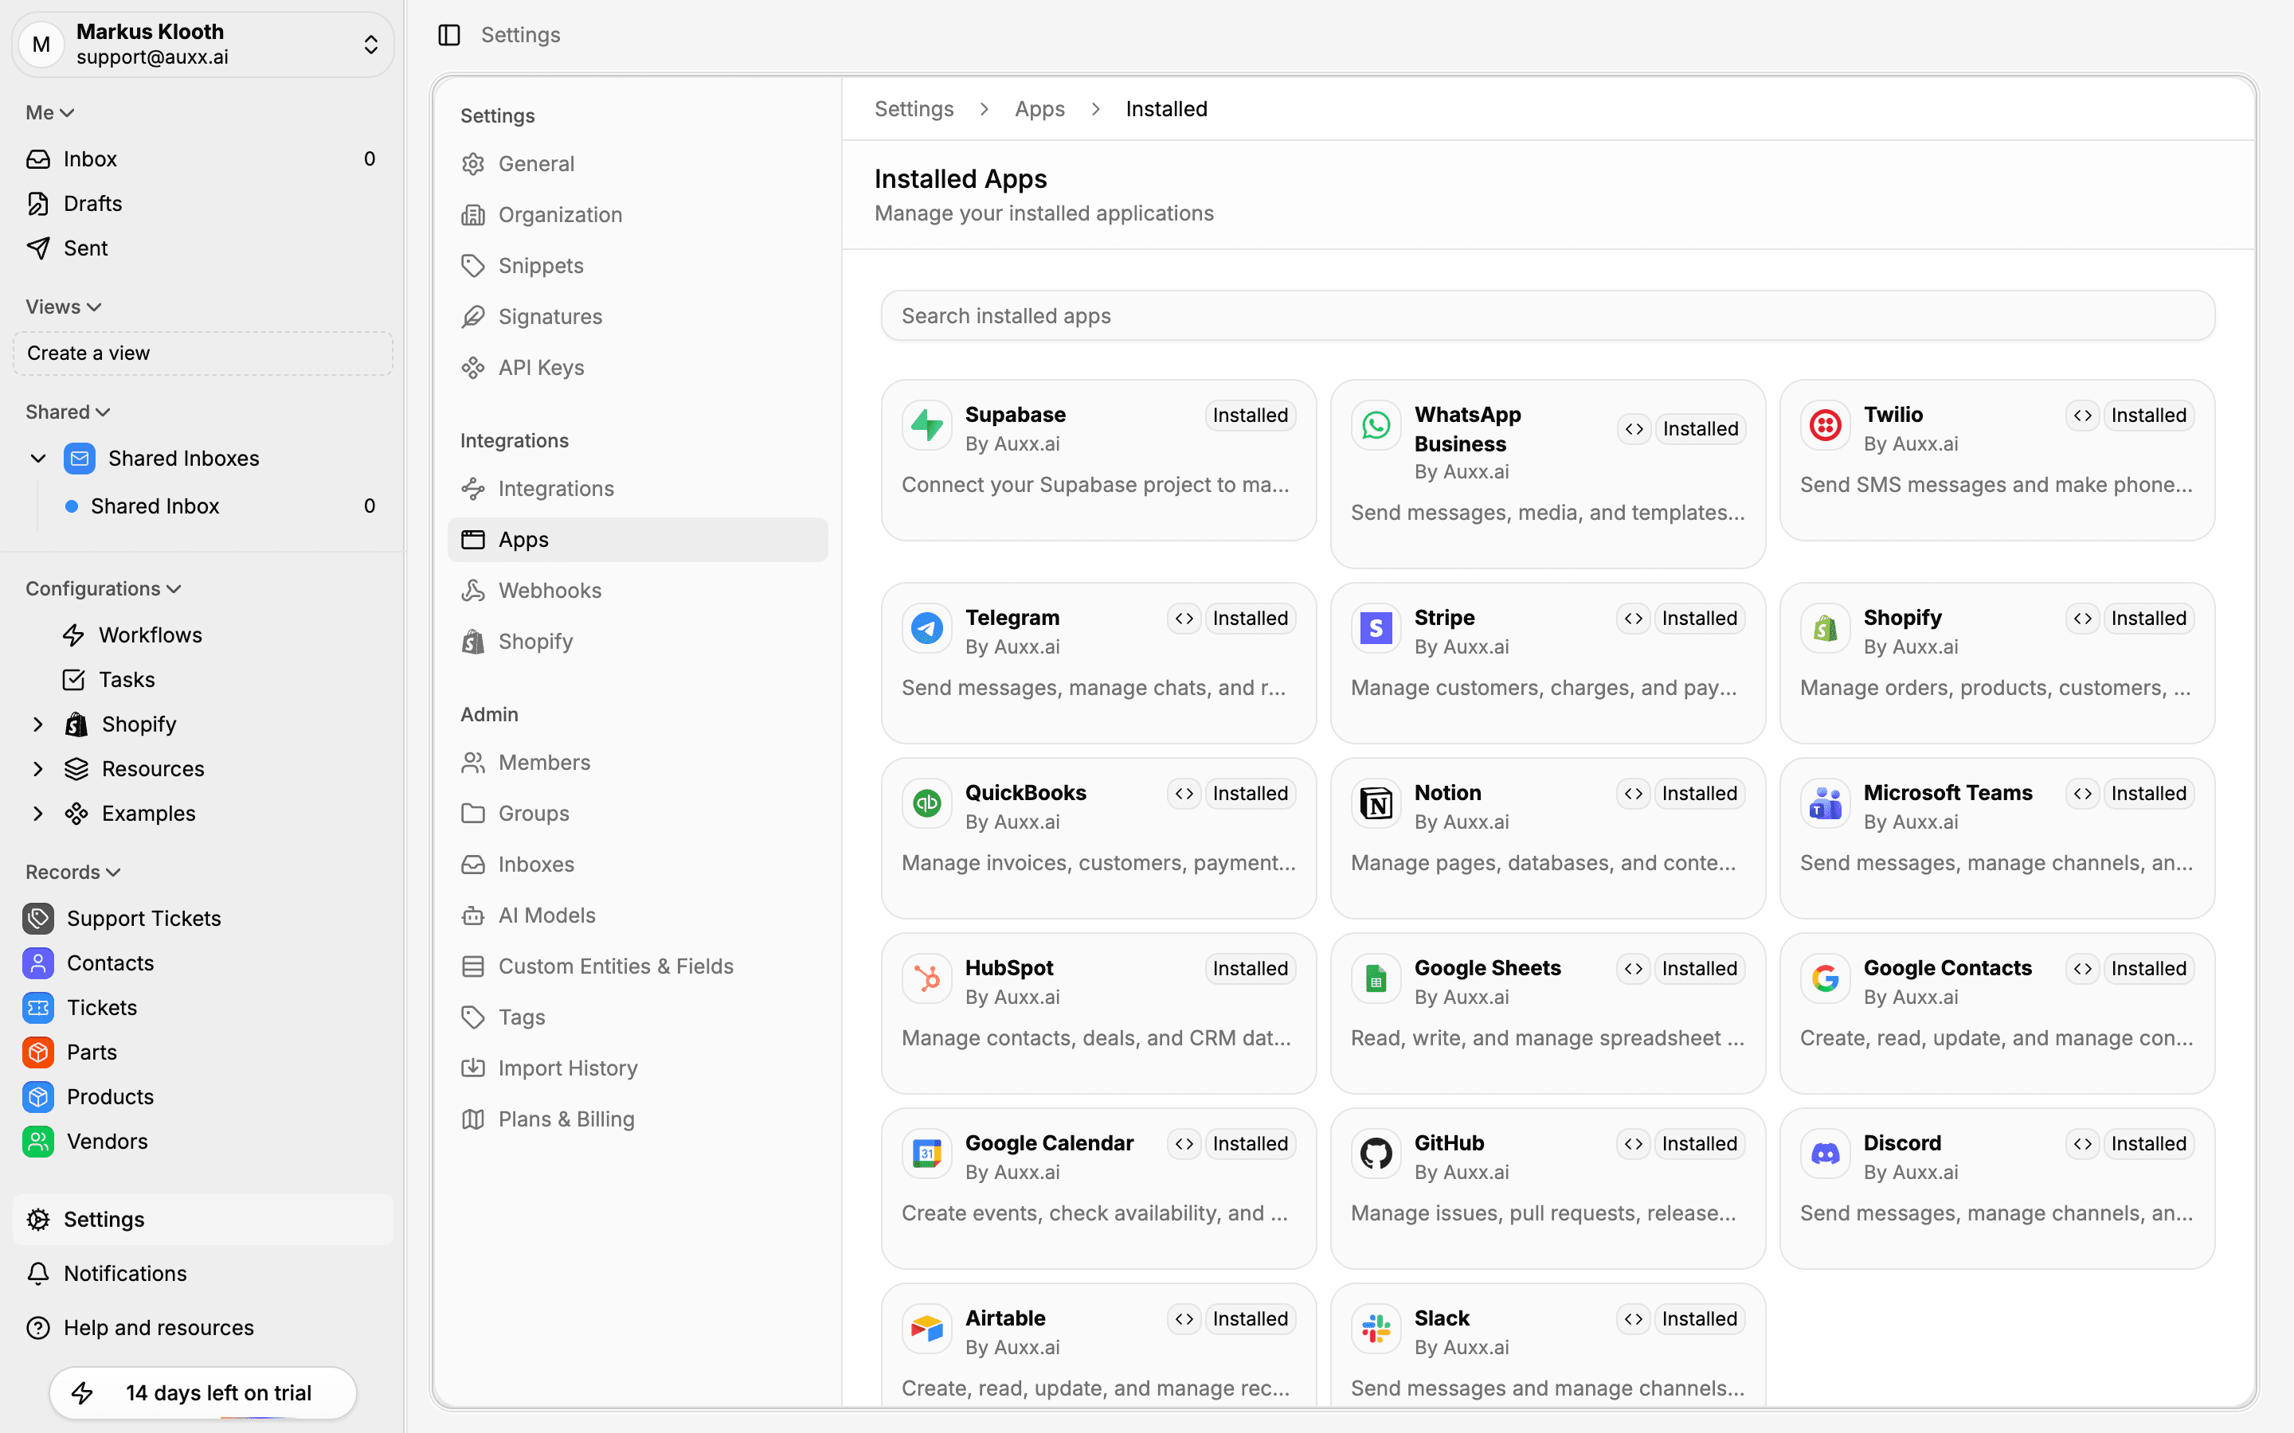2294x1433 pixels.
Task: Open API Keys settings
Action: 638,368
